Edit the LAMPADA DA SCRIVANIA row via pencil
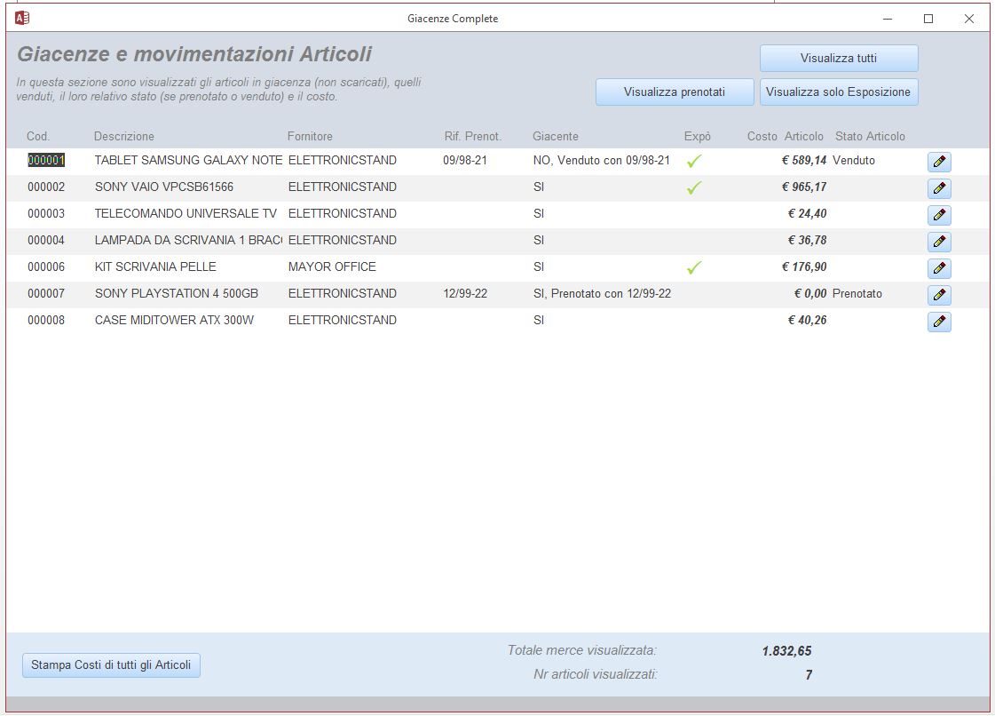995x716 pixels. pyautogui.click(x=939, y=242)
